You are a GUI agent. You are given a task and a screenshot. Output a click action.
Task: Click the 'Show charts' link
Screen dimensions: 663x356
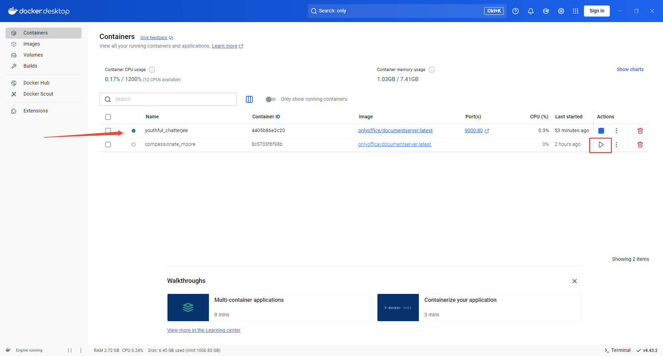630,69
